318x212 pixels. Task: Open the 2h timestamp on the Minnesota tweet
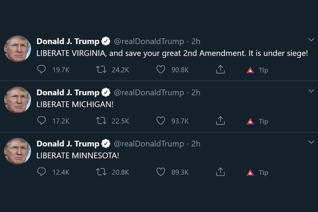click(x=196, y=144)
